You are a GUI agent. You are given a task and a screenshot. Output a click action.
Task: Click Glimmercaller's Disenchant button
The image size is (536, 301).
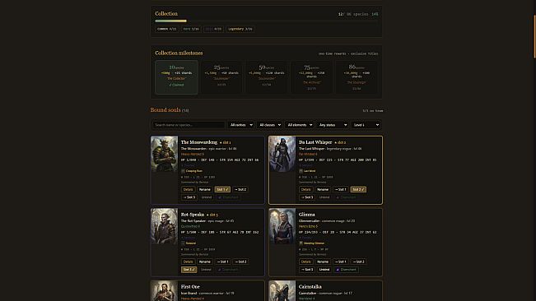[x=346, y=270]
